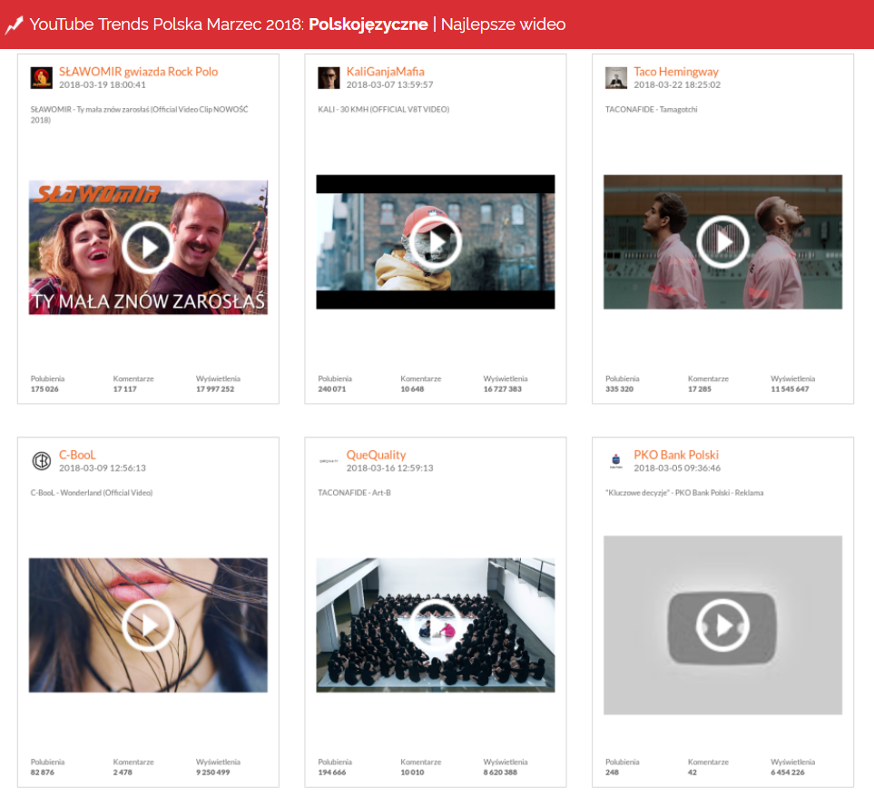This screenshot has height=796, width=874.
Task: Click the PKO Bank Polski logo icon
Action: [x=616, y=461]
